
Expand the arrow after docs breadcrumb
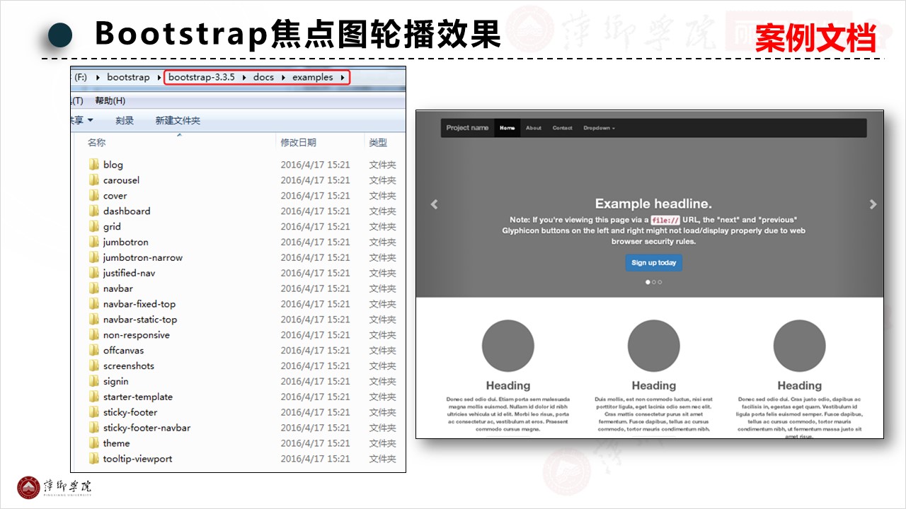[282, 77]
